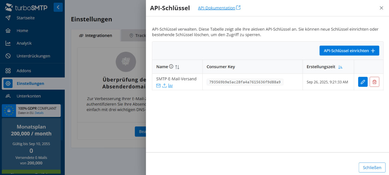
Task: Collapse the sidebar with the chevron button
Action: tap(58, 7)
